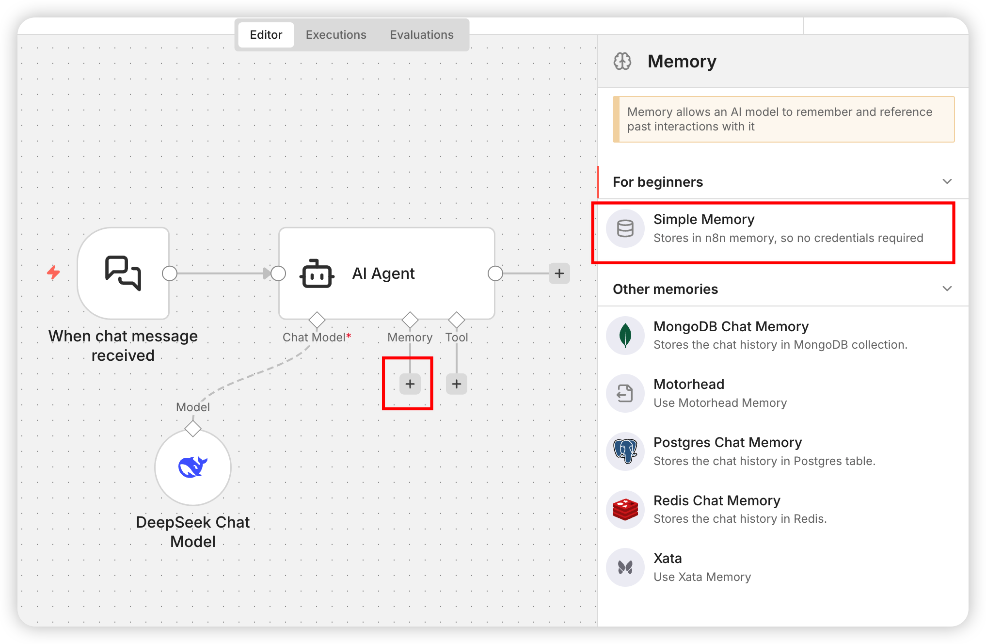Select the Xata butterfly icon
This screenshot has height=644, width=986.
click(625, 567)
